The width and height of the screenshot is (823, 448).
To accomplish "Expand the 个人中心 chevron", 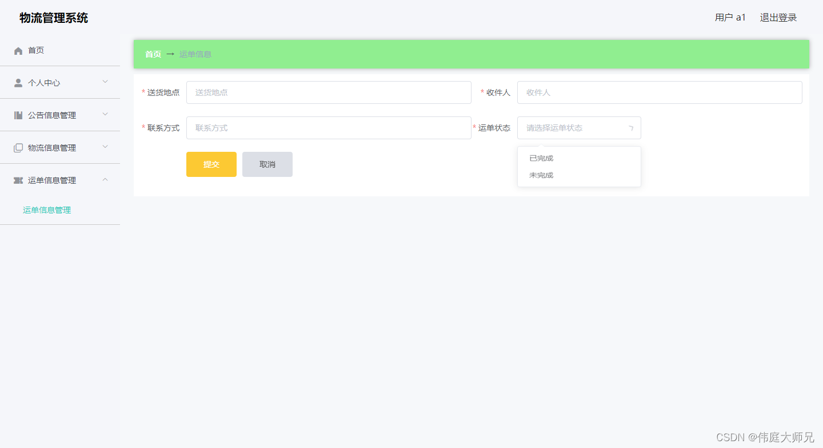I will pyautogui.click(x=105, y=82).
